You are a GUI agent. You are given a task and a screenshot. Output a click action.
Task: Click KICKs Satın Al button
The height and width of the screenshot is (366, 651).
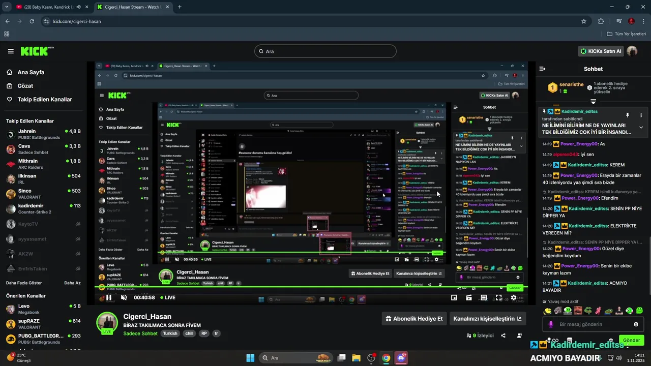(x=601, y=51)
